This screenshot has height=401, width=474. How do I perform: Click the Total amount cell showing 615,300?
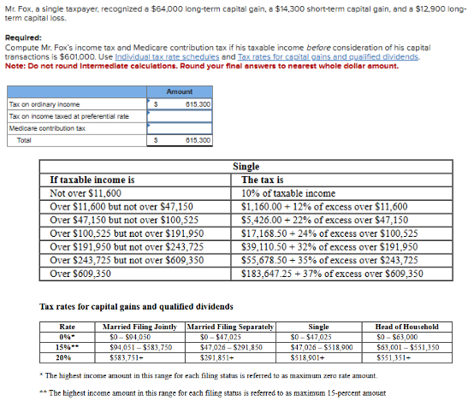pos(180,140)
